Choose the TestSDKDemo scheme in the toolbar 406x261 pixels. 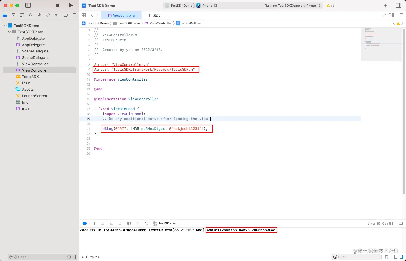[x=179, y=6]
